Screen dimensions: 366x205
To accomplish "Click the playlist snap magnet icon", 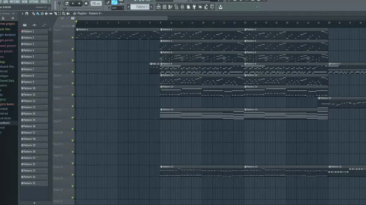I will click(x=27, y=14).
